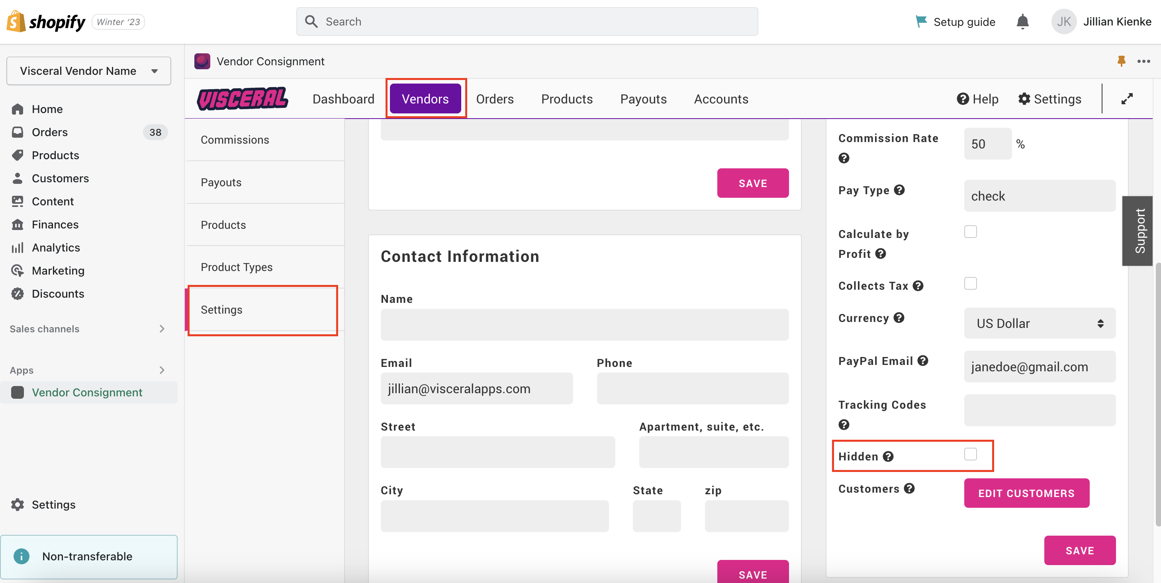Toggle Calculate by Profit checkbox
Image resolution: width=1161 pixels, height=583 pixels.
point(970,232)
